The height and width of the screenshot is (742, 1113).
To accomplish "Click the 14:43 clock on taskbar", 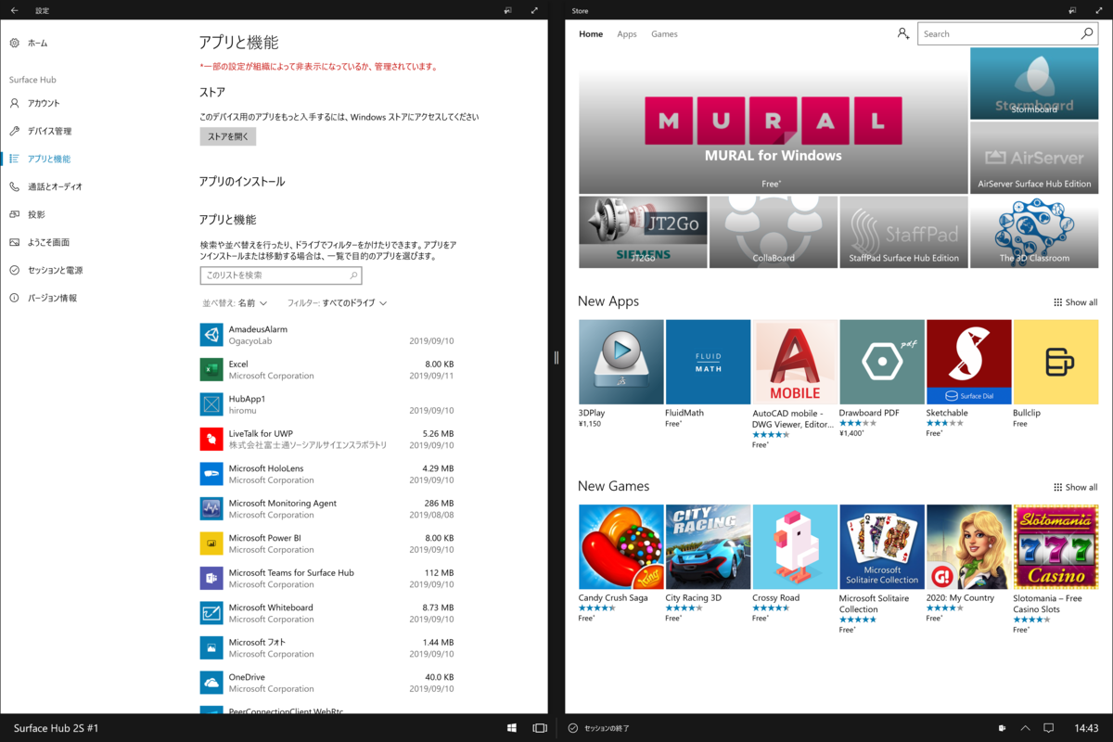I will pyautogui.click(x=1086, y=728).
